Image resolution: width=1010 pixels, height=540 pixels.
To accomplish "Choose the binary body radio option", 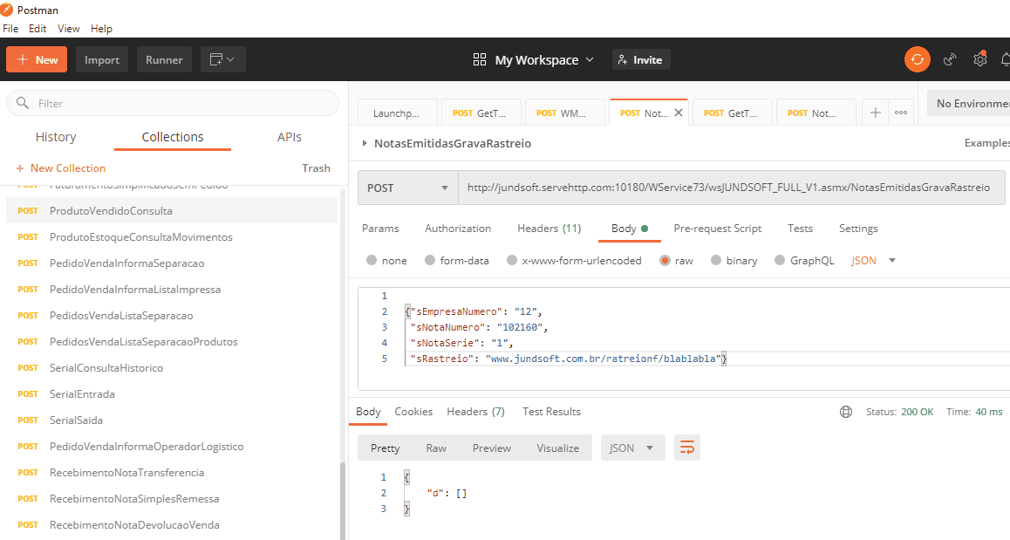I will pyautogui.click(x=717, y=261).
